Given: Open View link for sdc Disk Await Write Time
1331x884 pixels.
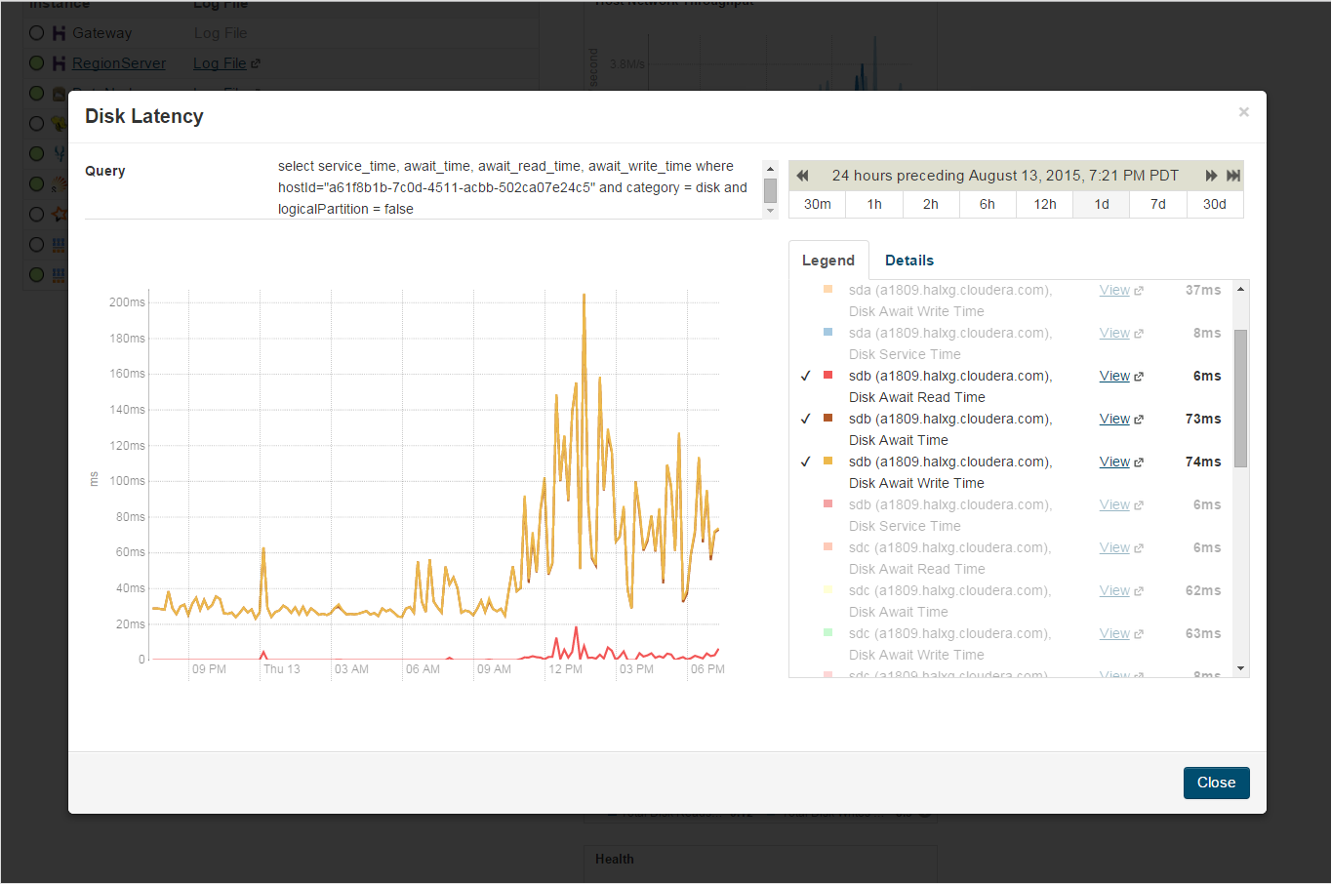Looking at the screenshot, I should [x=1114, y=633].
